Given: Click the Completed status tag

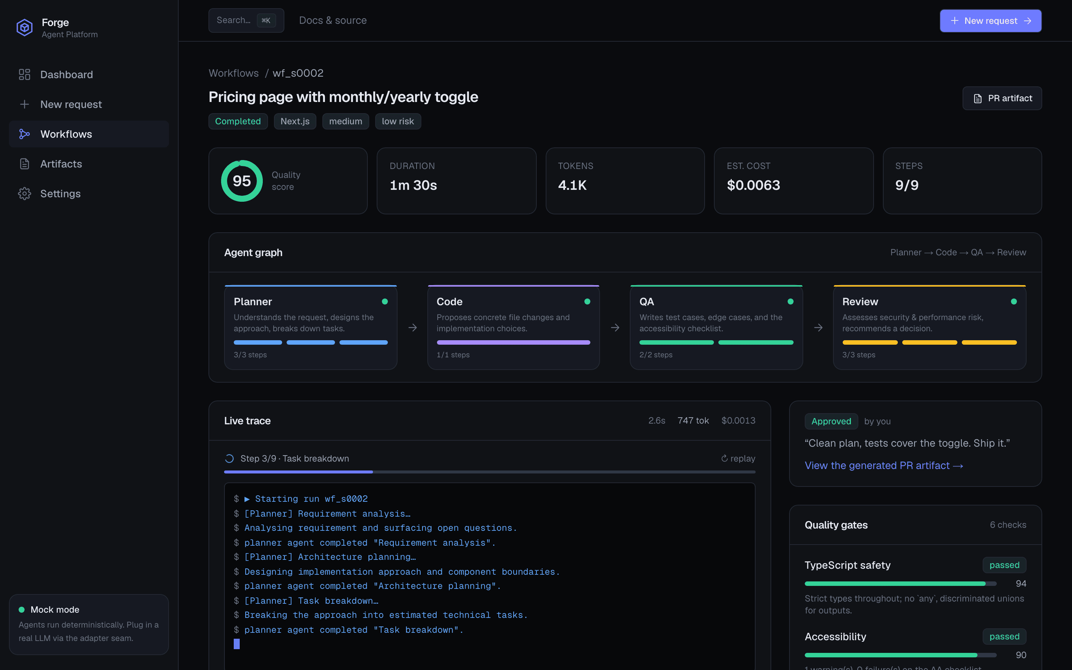Looking at the screenshot, I should (x=238, y=121).
